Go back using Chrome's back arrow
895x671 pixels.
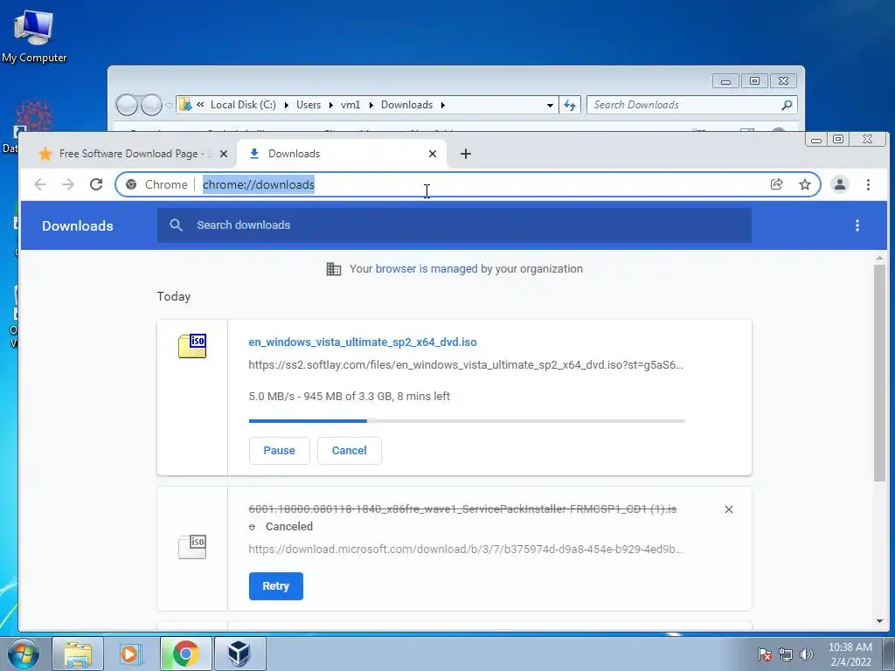click(x=40, y=184)
